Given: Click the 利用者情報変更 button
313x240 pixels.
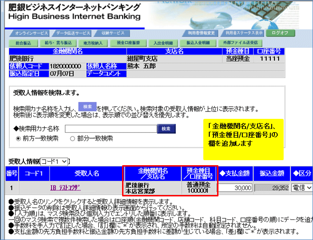Looking at the screenshot, I should pyautogui.click(x=200, y=33).
